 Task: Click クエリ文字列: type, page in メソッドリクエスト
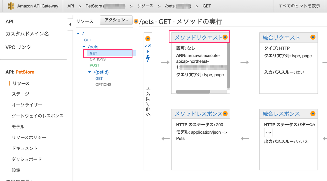(x=200, y=75)
